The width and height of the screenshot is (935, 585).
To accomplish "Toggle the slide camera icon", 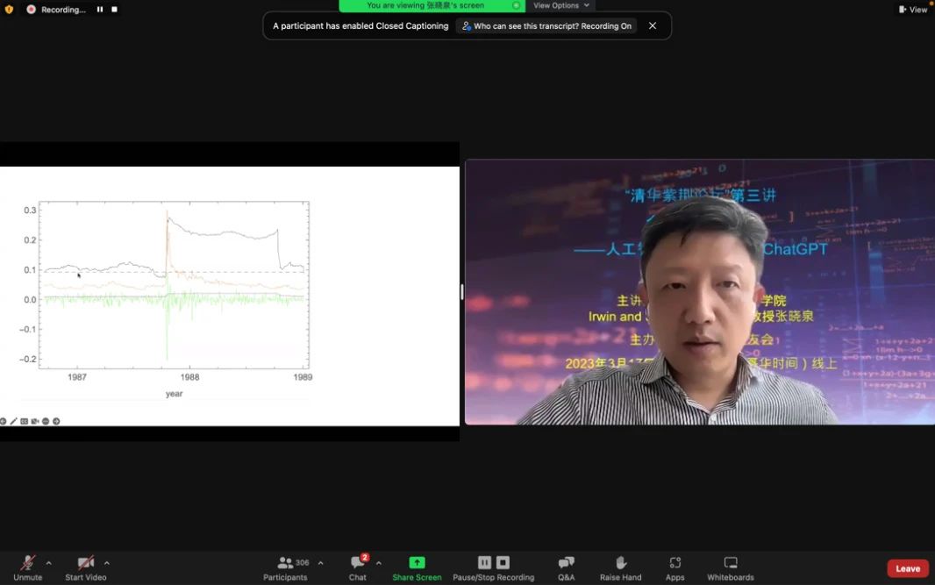I will [x=34, y=421].
